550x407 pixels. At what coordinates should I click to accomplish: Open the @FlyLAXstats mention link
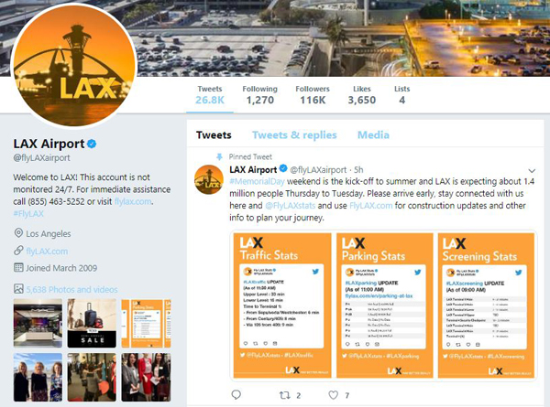(x=290, y=206)
